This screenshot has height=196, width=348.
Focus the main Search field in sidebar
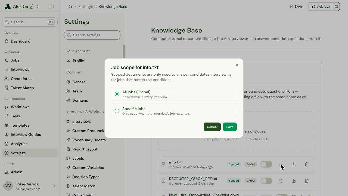[30, 22]
